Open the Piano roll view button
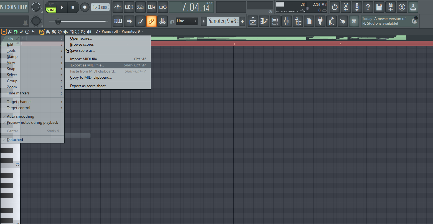 (x=264, y=21)
